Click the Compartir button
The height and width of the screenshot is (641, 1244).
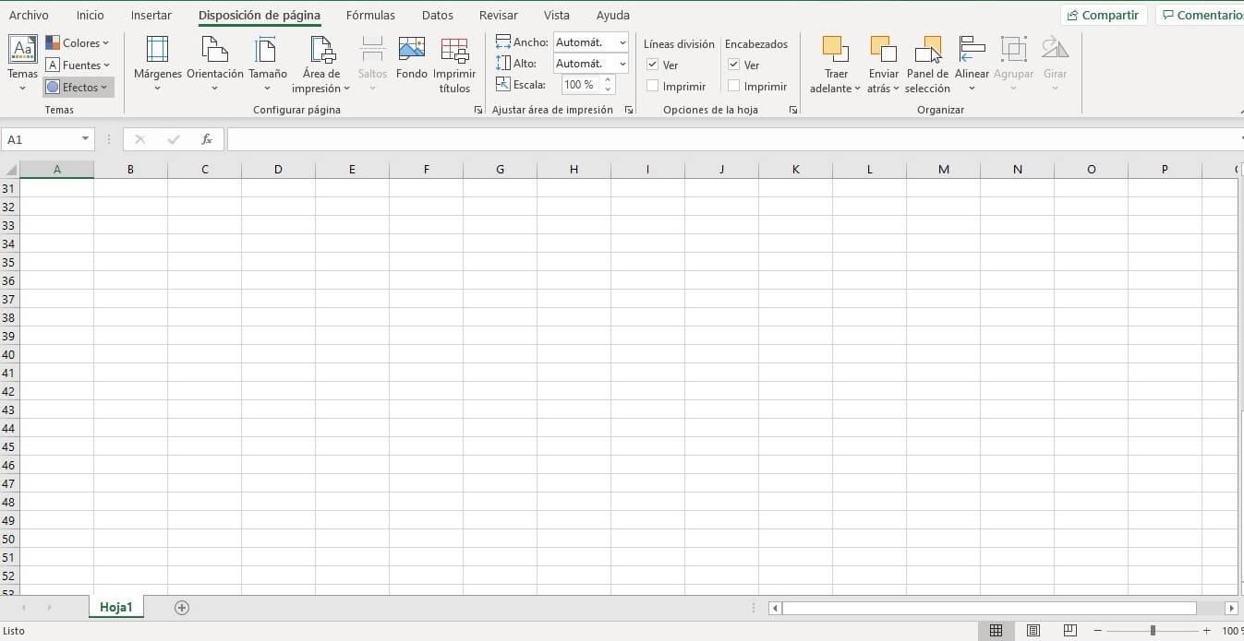(x=1103, y=16)
